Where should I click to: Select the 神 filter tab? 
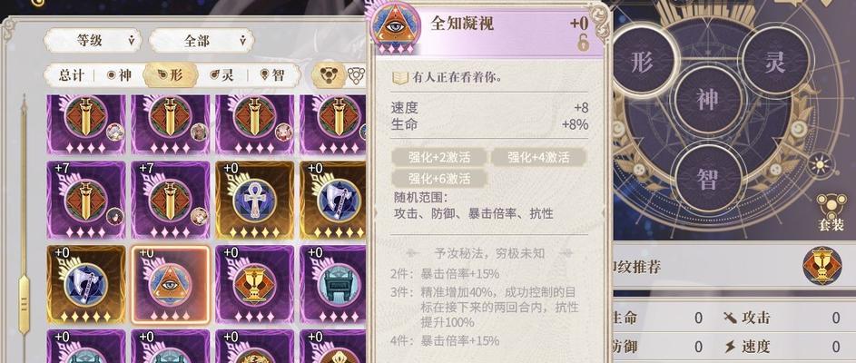click(x=120, y=75)
